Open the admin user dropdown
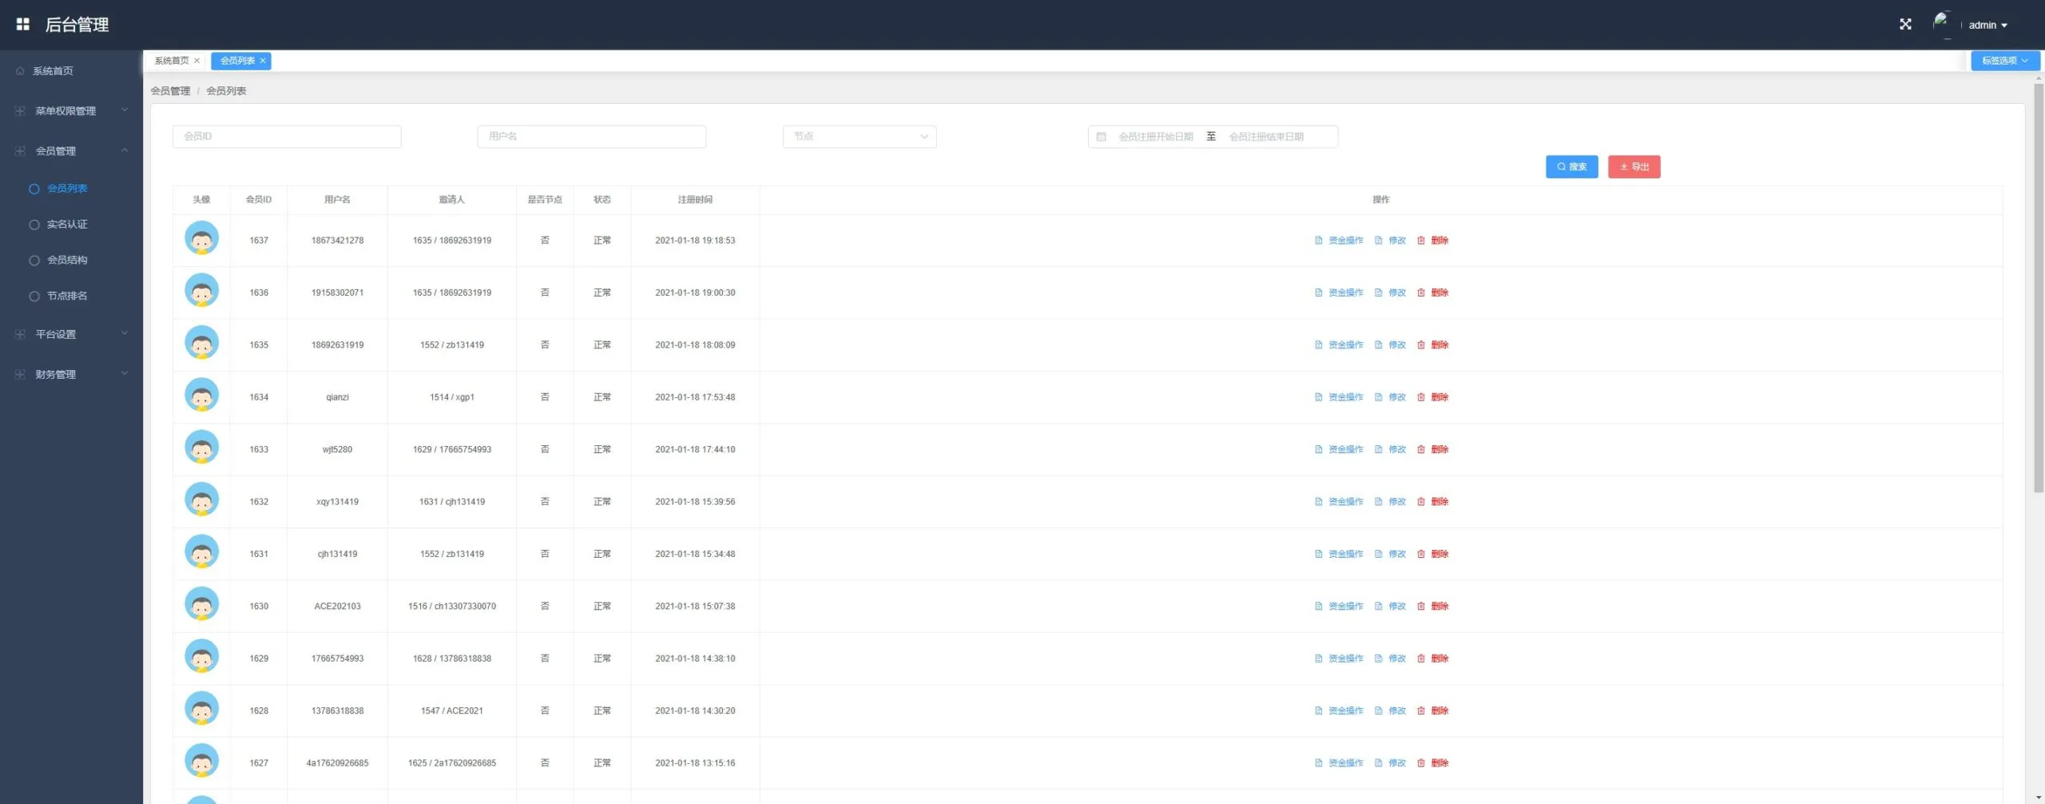This screenshot has width=2045, height=804. [1987, 26]
